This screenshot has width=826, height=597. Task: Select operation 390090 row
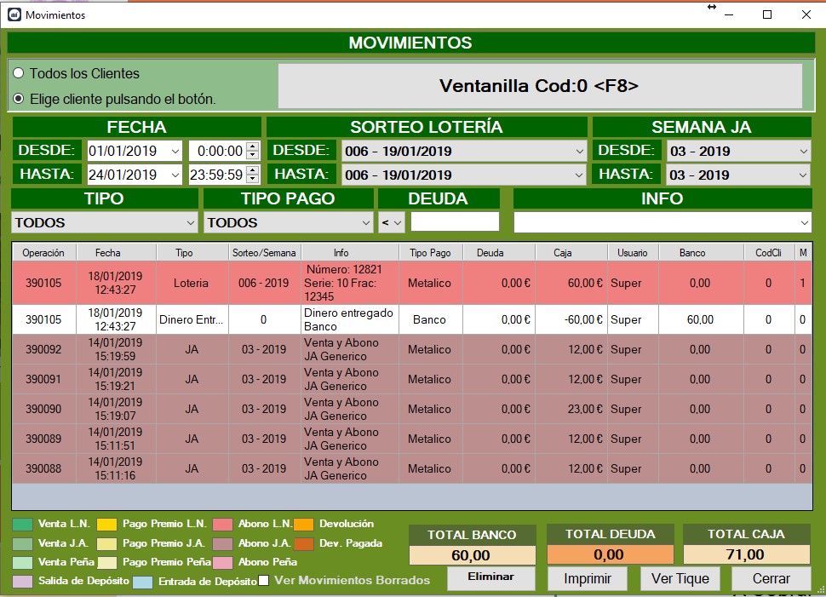coord(412,409)
